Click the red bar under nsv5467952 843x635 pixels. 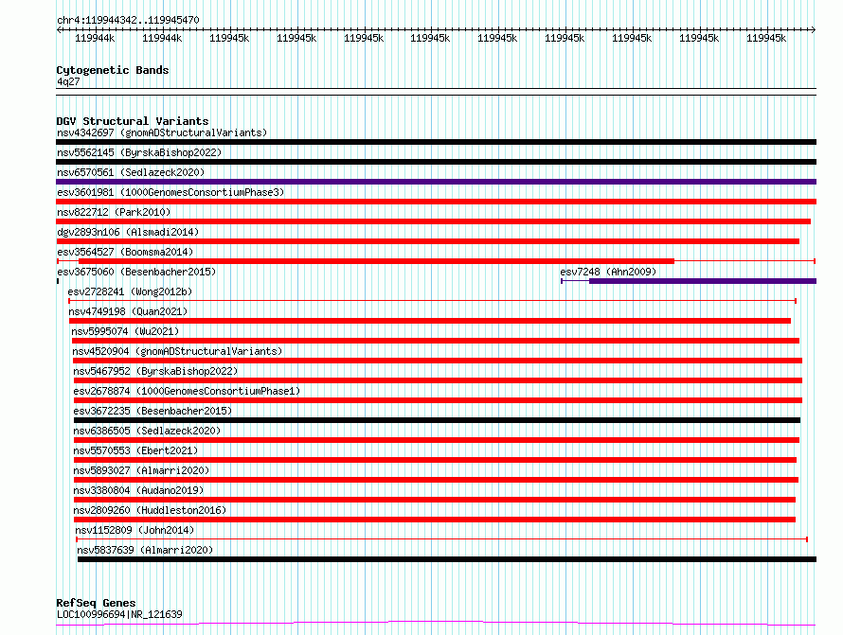coord(439,380)
